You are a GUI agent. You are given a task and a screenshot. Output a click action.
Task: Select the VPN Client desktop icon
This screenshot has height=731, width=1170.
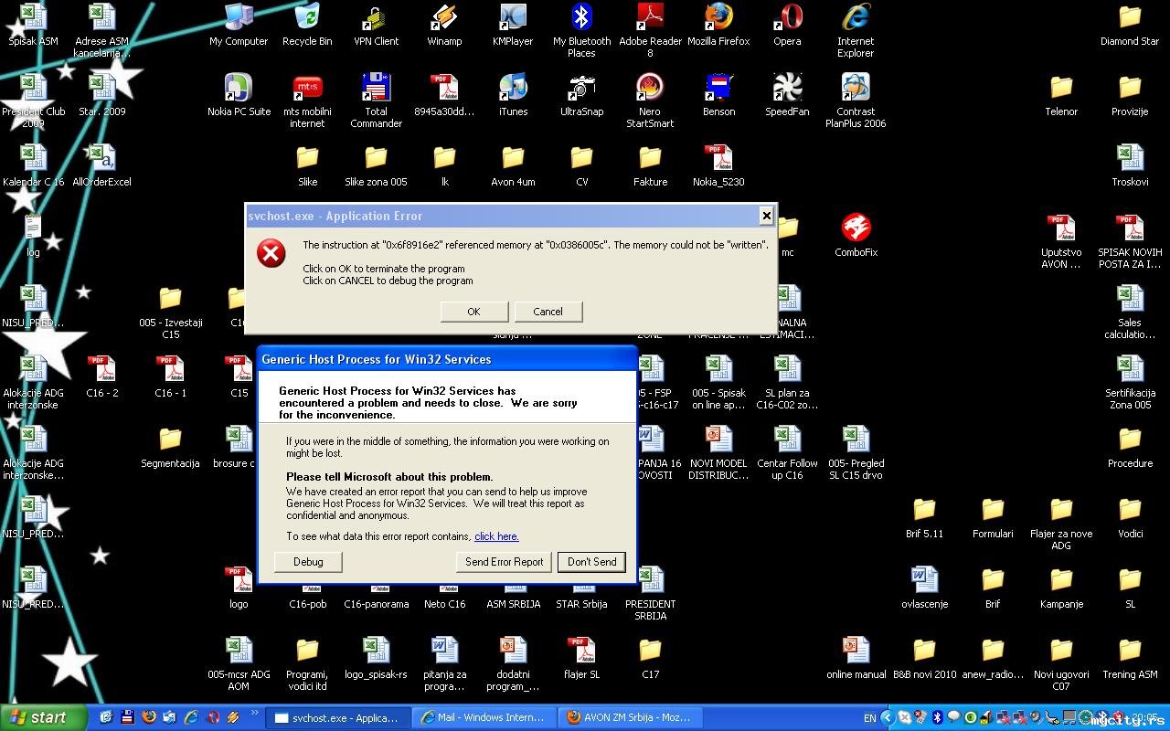tap(376, 25)
